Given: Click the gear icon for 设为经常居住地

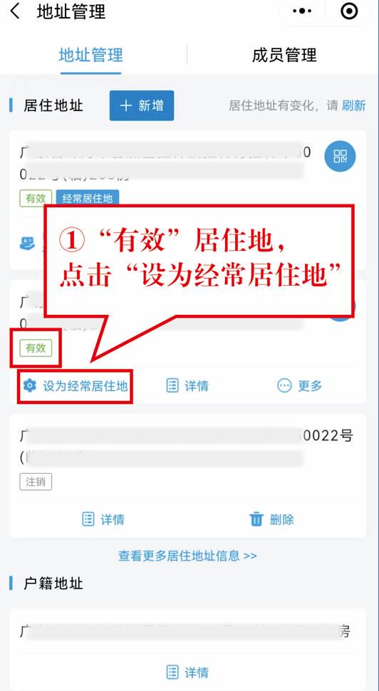Looking at the screenshot, I should point(29,386).
